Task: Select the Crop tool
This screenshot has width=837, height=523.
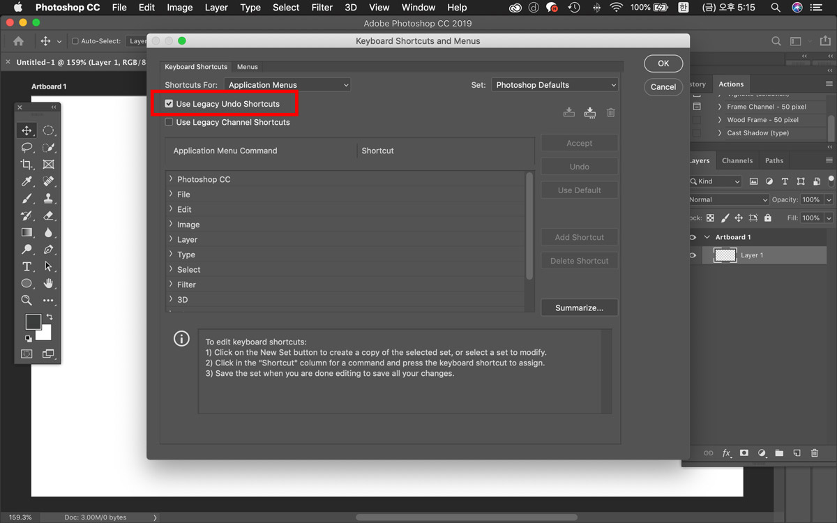Action: click(27, 165)
